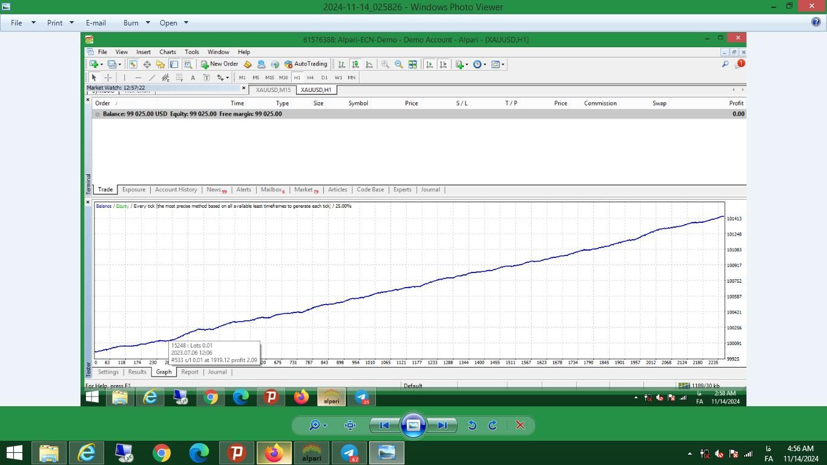Open Navigator folder-star icon
This screenshot has width=827, height=465.
(x=160, y=64)
